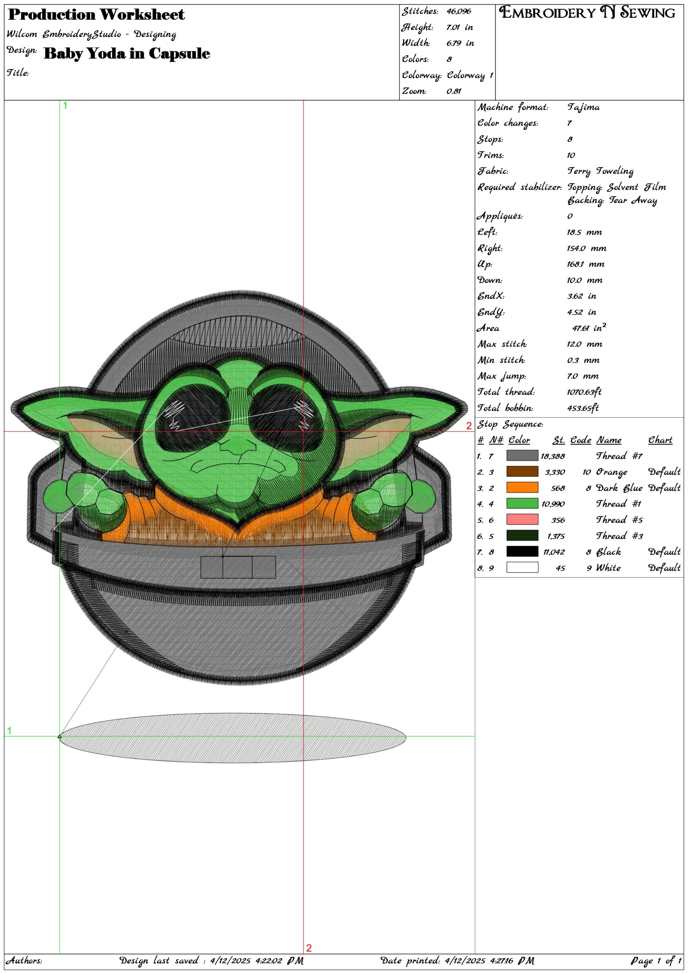Image resolution: width=688 pixels, height=974 pixels.
Task: Click the total thread '1070.63ft'
Action: point(584,392)
